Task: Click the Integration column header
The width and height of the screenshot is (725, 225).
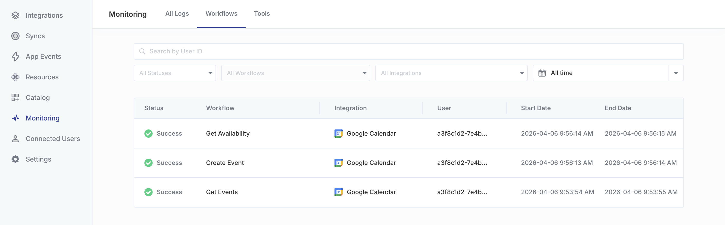Action: coord(350,108)
